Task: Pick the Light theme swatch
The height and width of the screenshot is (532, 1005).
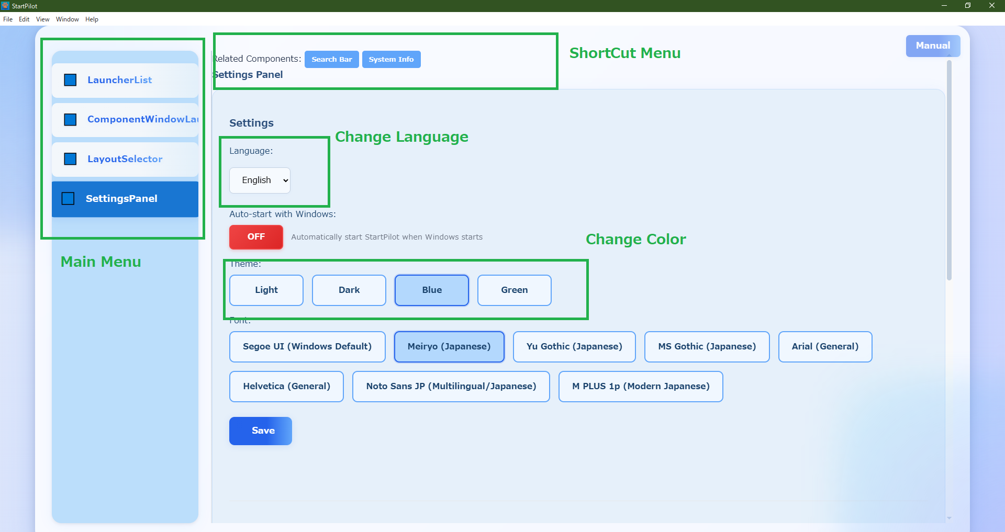Action: [266, 290]
